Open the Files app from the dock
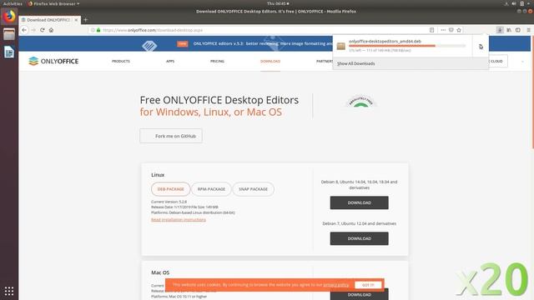This screenshot has height=300, width=534. [x=9, y=34]
